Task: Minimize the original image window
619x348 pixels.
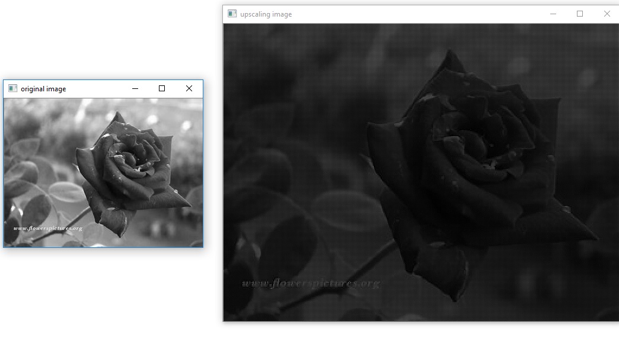Action: 134,88
